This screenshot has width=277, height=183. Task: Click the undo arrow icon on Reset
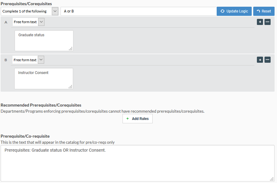(x=258, y=11)
